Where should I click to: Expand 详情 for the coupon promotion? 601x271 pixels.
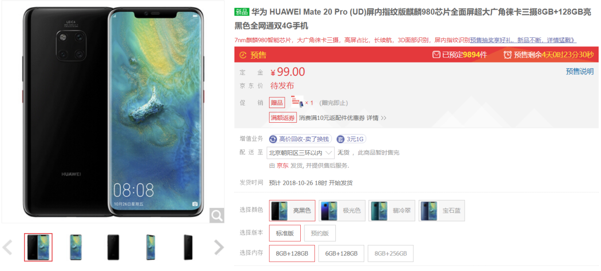click(x=376, y=117)
